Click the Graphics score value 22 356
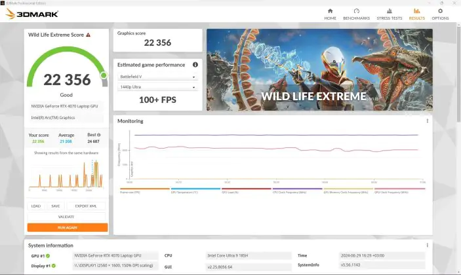Screen dimensions: 461x275 157,43
